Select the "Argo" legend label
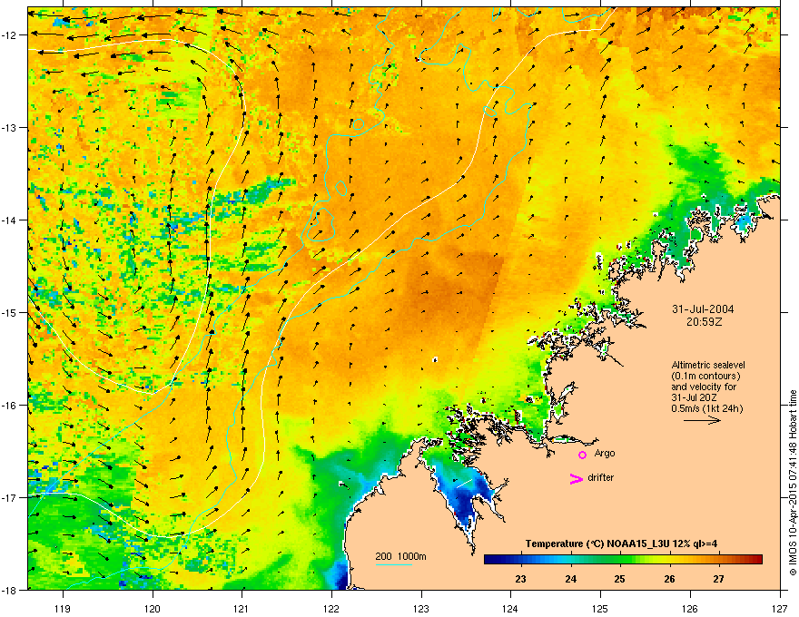This screenshot has height=617, width=799. click(605, 454)
